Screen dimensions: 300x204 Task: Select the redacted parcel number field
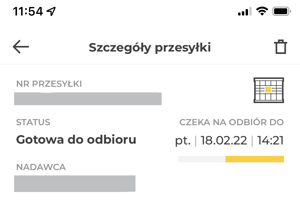point(88,99)
